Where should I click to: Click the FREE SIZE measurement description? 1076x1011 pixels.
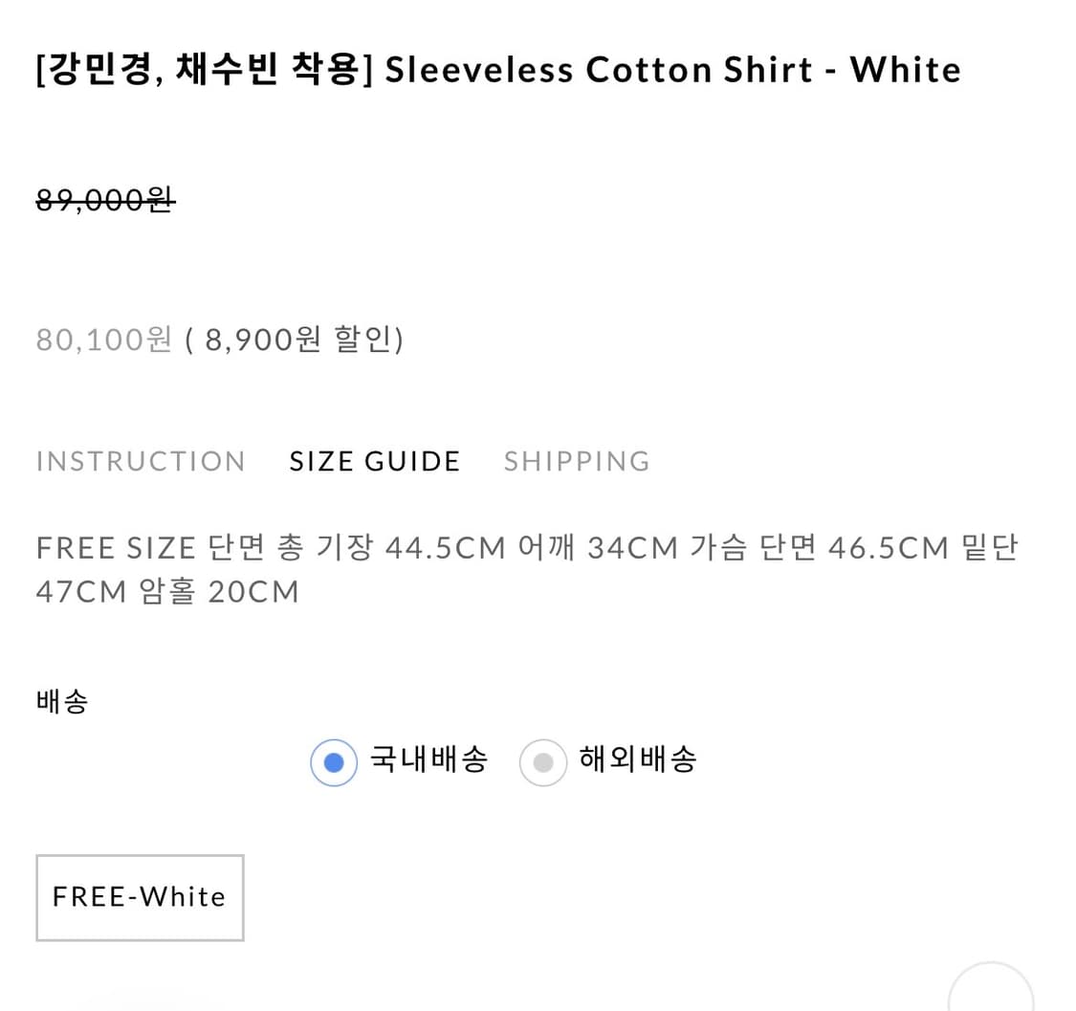click(115, 548)
